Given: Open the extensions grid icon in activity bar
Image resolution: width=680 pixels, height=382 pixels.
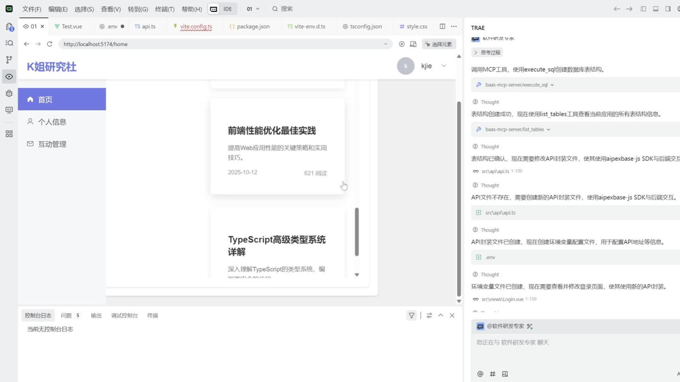Looking at the screenshot, I should pos(8,134).
